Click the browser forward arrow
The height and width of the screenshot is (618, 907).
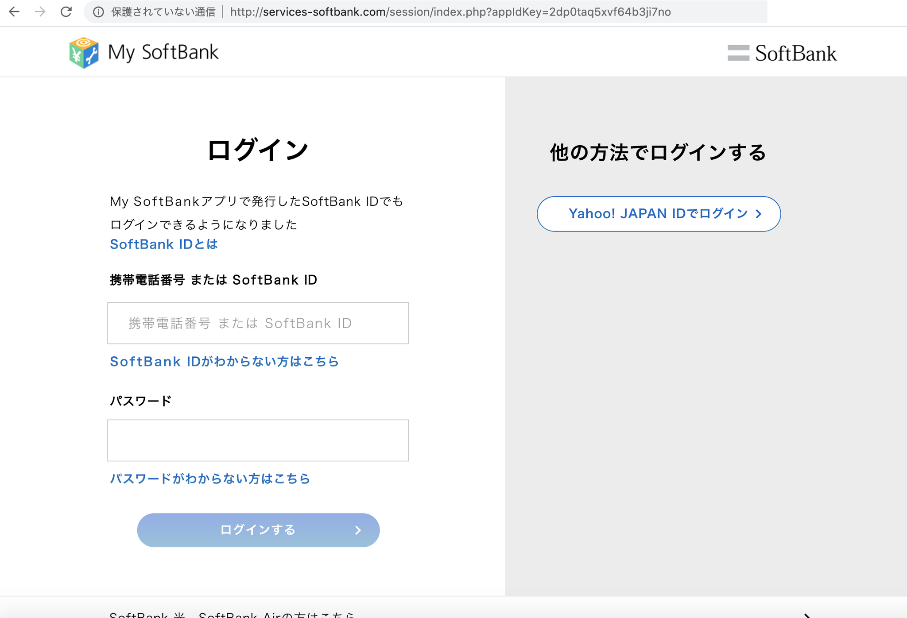pyautogui.click(x=40, y=12)
